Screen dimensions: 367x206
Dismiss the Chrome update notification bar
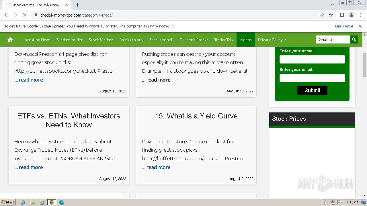[x=360, y=26]
